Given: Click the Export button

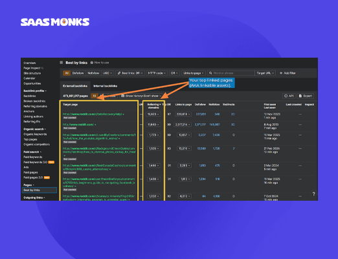Looking at the screenshot, I should [x=306, y=96].
